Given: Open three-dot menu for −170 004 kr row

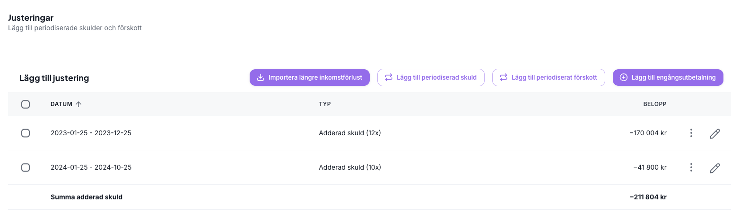Looking at the screenshot, I should click(691, 133).
